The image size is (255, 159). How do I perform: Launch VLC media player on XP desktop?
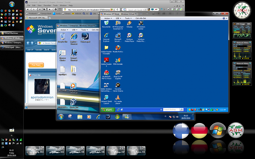[118, 100]
